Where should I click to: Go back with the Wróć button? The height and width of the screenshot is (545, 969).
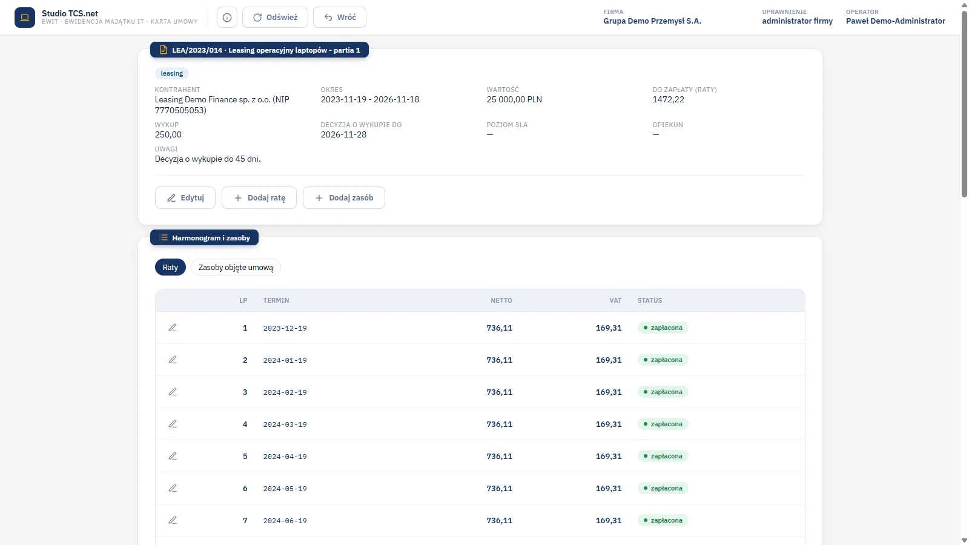tap(340, 18)
